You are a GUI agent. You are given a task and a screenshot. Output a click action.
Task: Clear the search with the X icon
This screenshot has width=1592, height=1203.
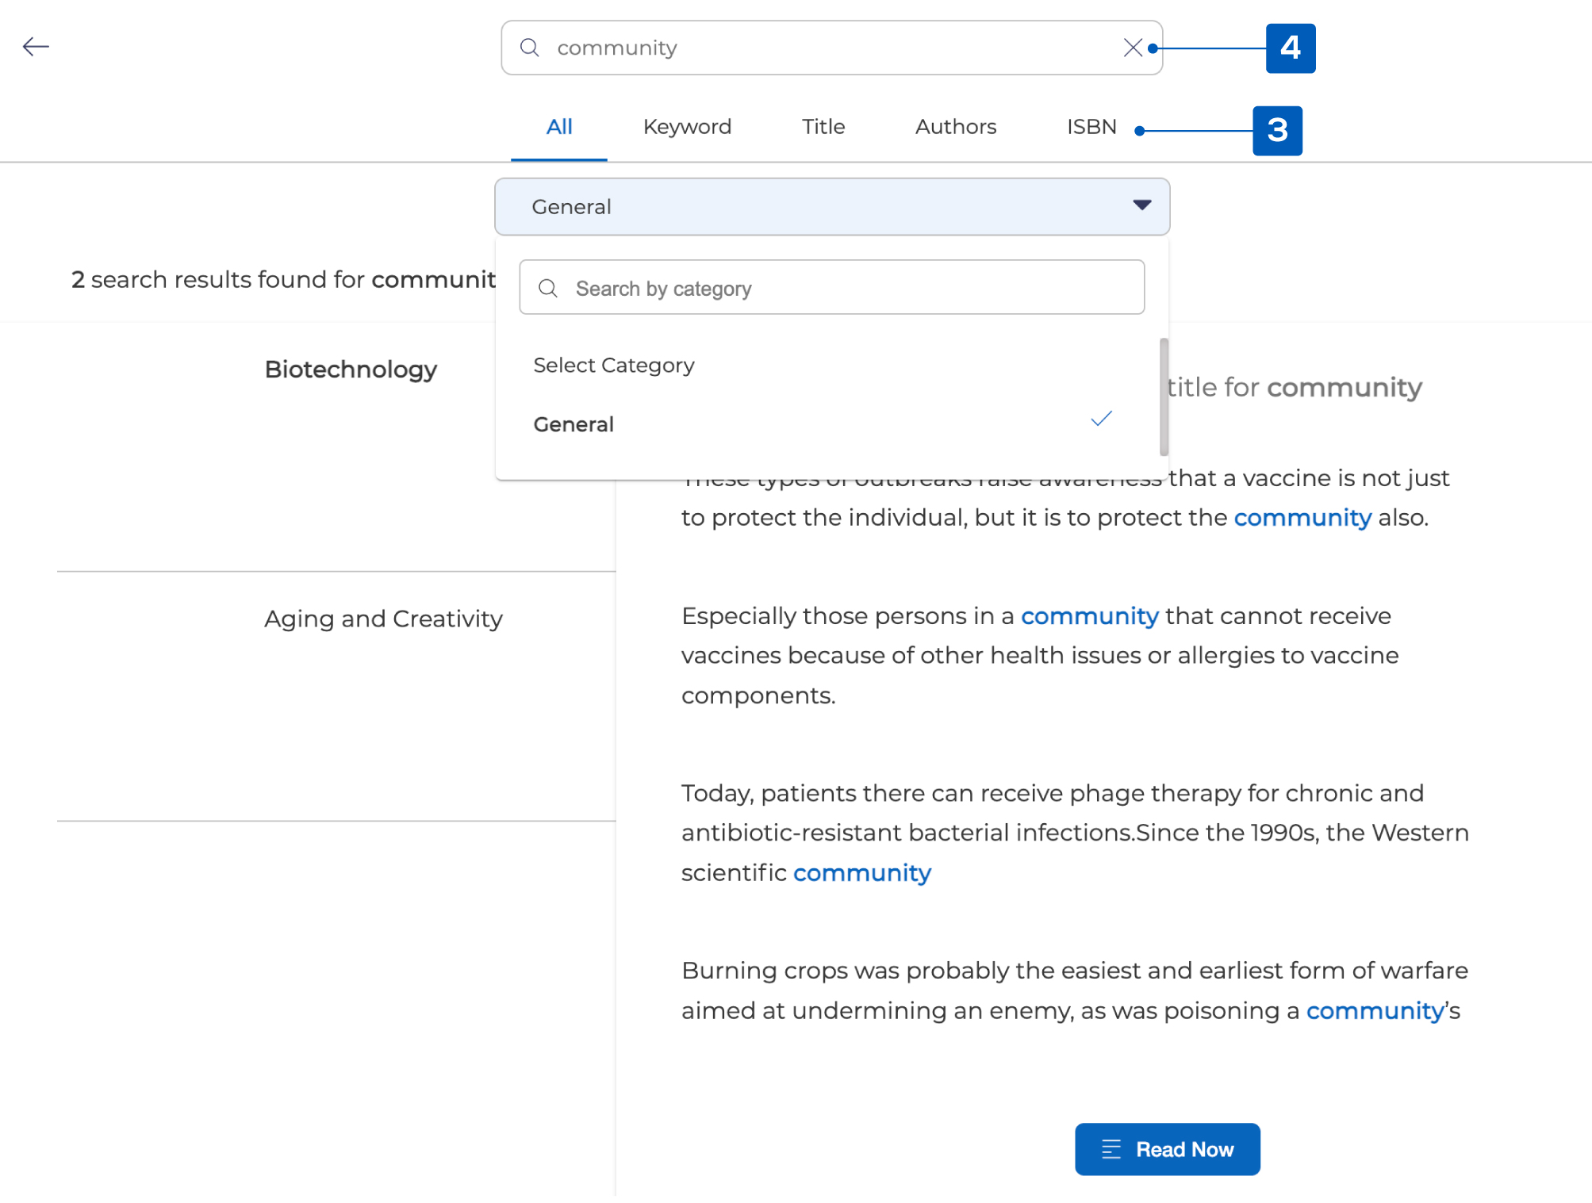point(1132,48)
